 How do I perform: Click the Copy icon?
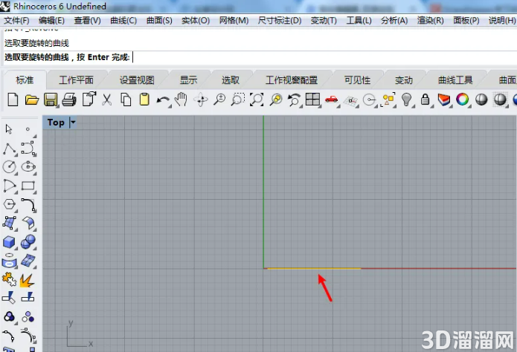(x=126, y=100)
